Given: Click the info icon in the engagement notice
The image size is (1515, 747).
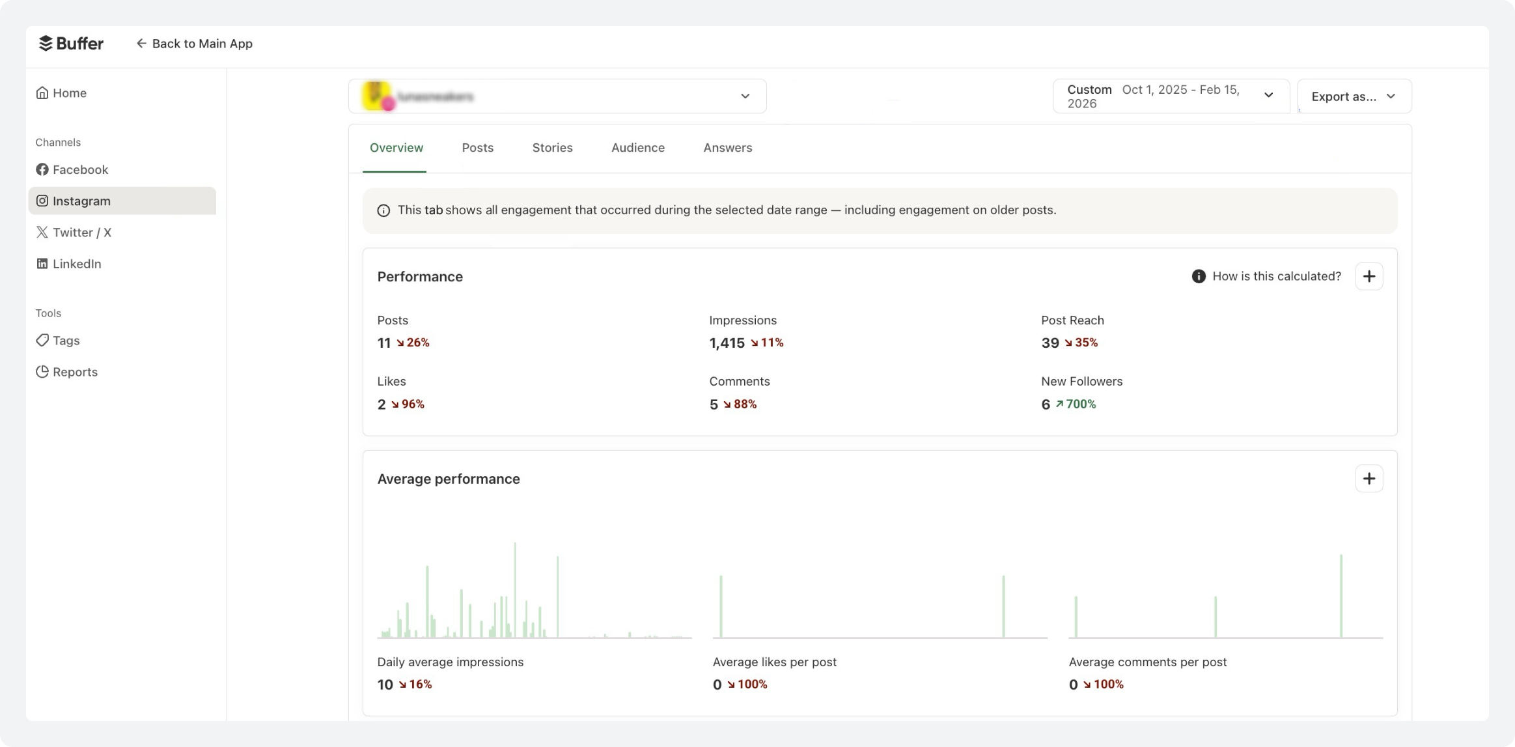Looking at the screenshot, I should pos(383,210).
